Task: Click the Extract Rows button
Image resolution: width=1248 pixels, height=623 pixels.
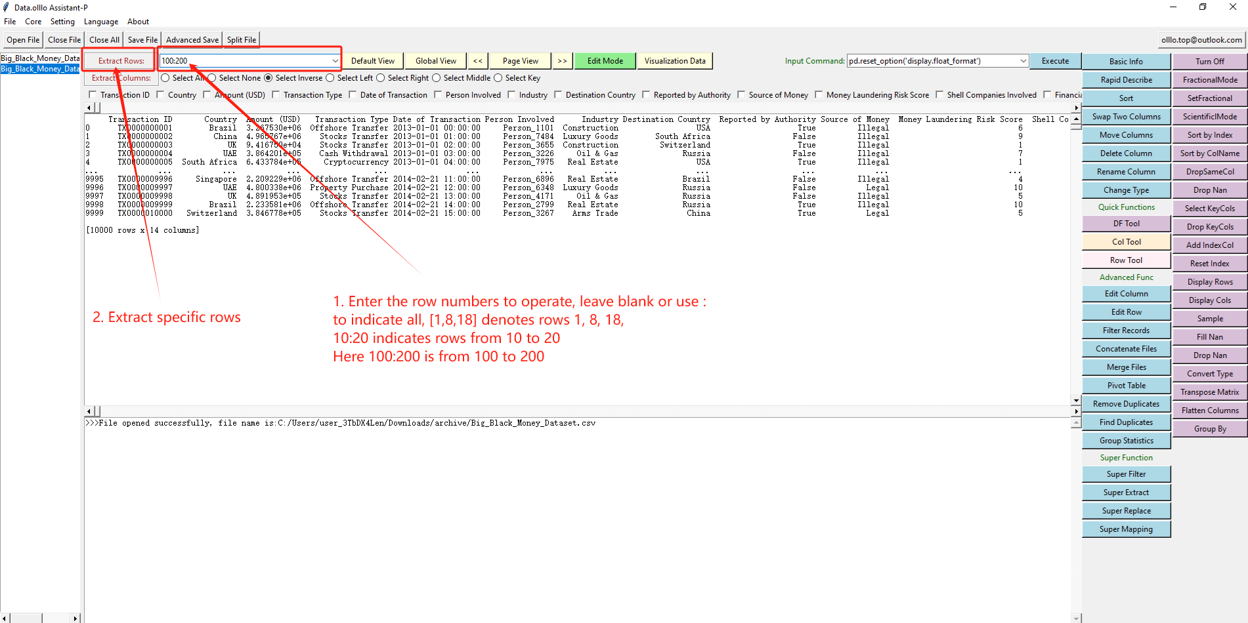Action: [121, 61]
